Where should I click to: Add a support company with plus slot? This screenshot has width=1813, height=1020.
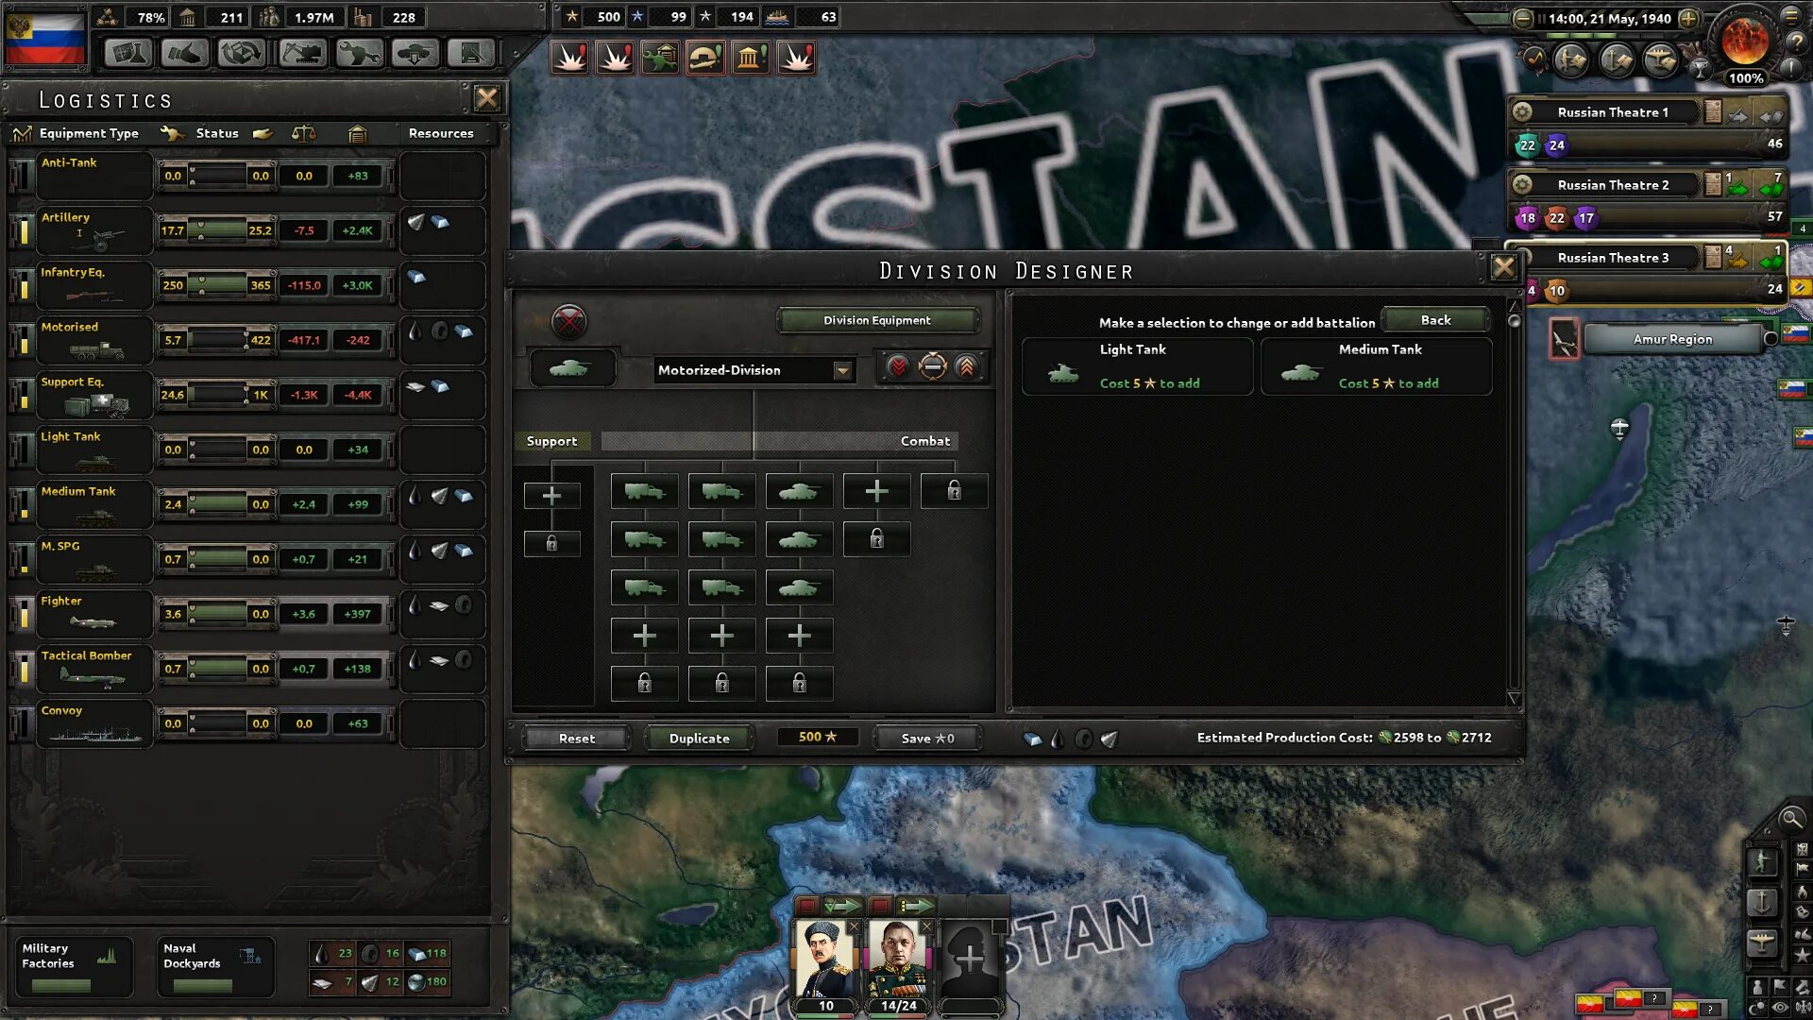(x=551, y=495)
